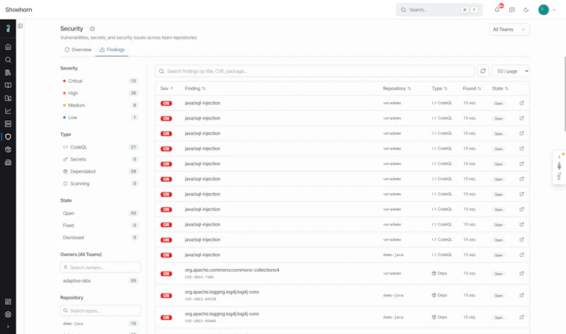The image size is (566, 334).
Task: Sort by the Repository column
Action: [397, 88]
